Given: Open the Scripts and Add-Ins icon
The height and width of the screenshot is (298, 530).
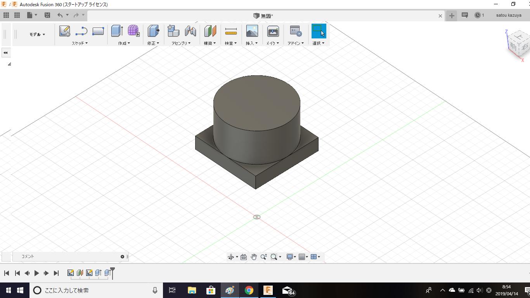Looking at the screenshot, I should (296, 31).
